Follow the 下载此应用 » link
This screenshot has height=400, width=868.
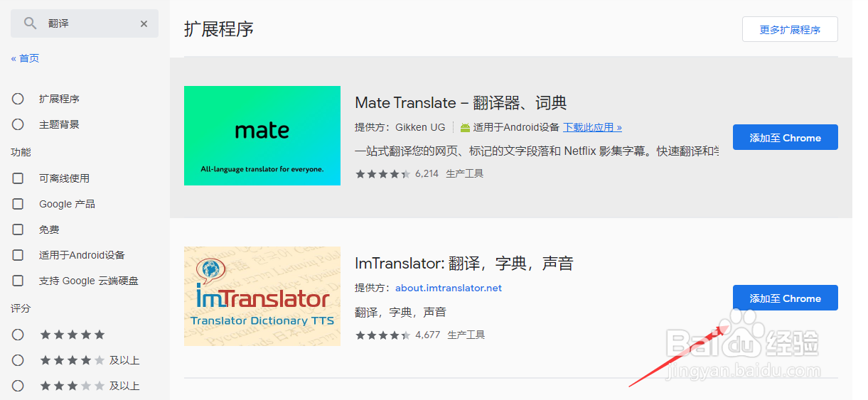click(592, 127)
